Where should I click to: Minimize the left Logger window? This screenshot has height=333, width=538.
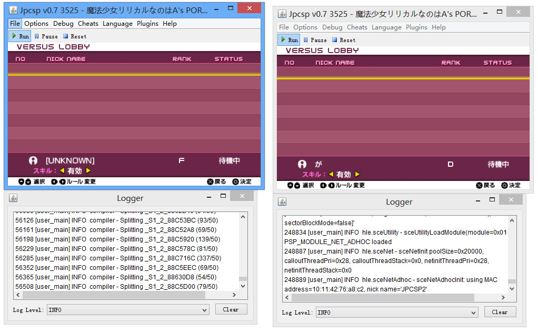pyautogui.click(x=209, y=197)
